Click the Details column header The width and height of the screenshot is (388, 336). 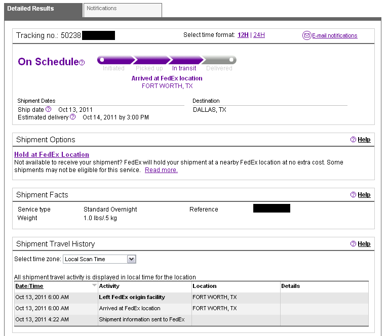pyautogui.click(x=291, y=286)
